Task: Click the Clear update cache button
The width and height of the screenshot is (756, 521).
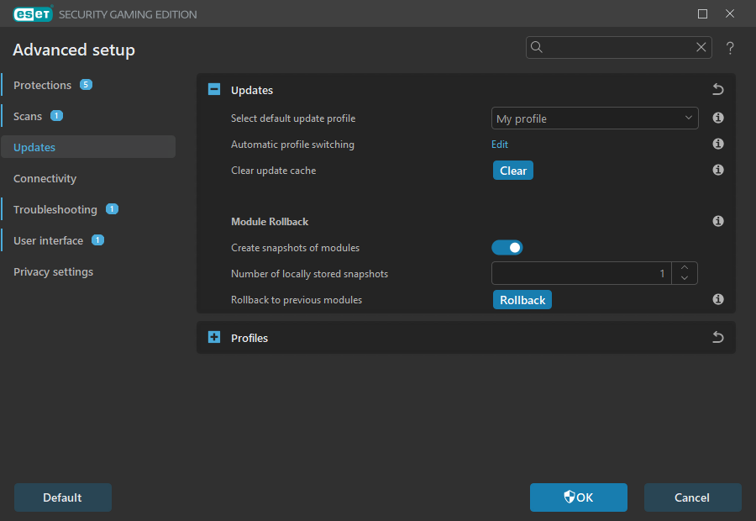Action: 513,171
